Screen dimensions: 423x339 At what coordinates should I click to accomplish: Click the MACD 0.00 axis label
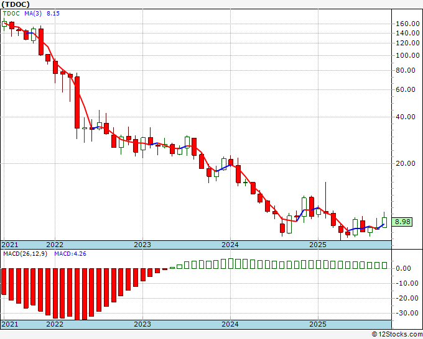(x=403, y=268)
